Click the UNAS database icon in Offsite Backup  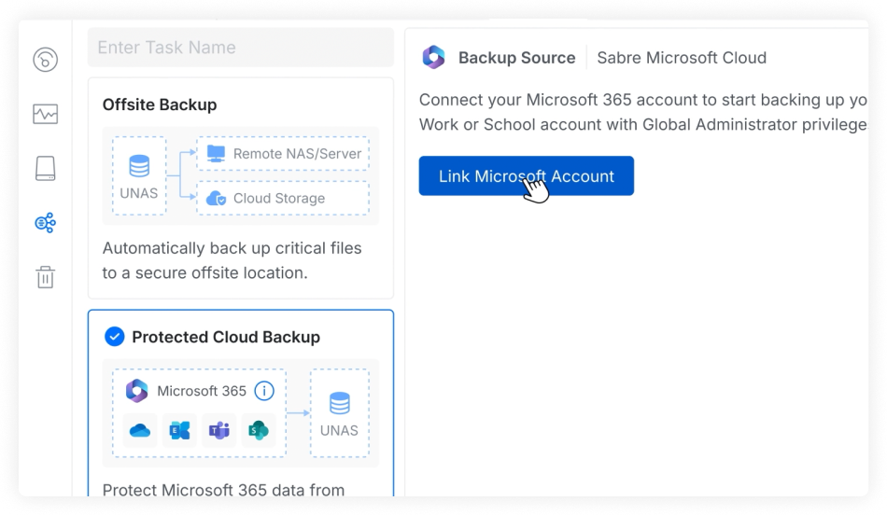click(139, 167)
